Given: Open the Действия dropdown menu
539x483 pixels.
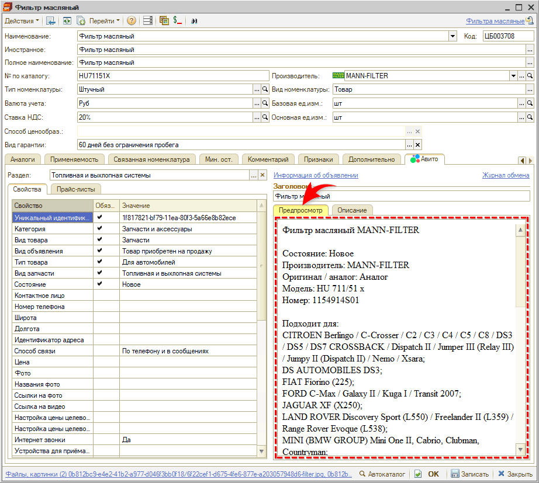Looking at the screenshot, I should click(x=22, y=20).
